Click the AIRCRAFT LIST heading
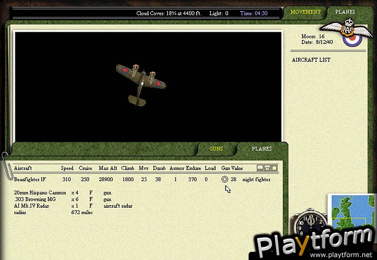377x260 pixels. pyautogui.click(x=311, y=60)
